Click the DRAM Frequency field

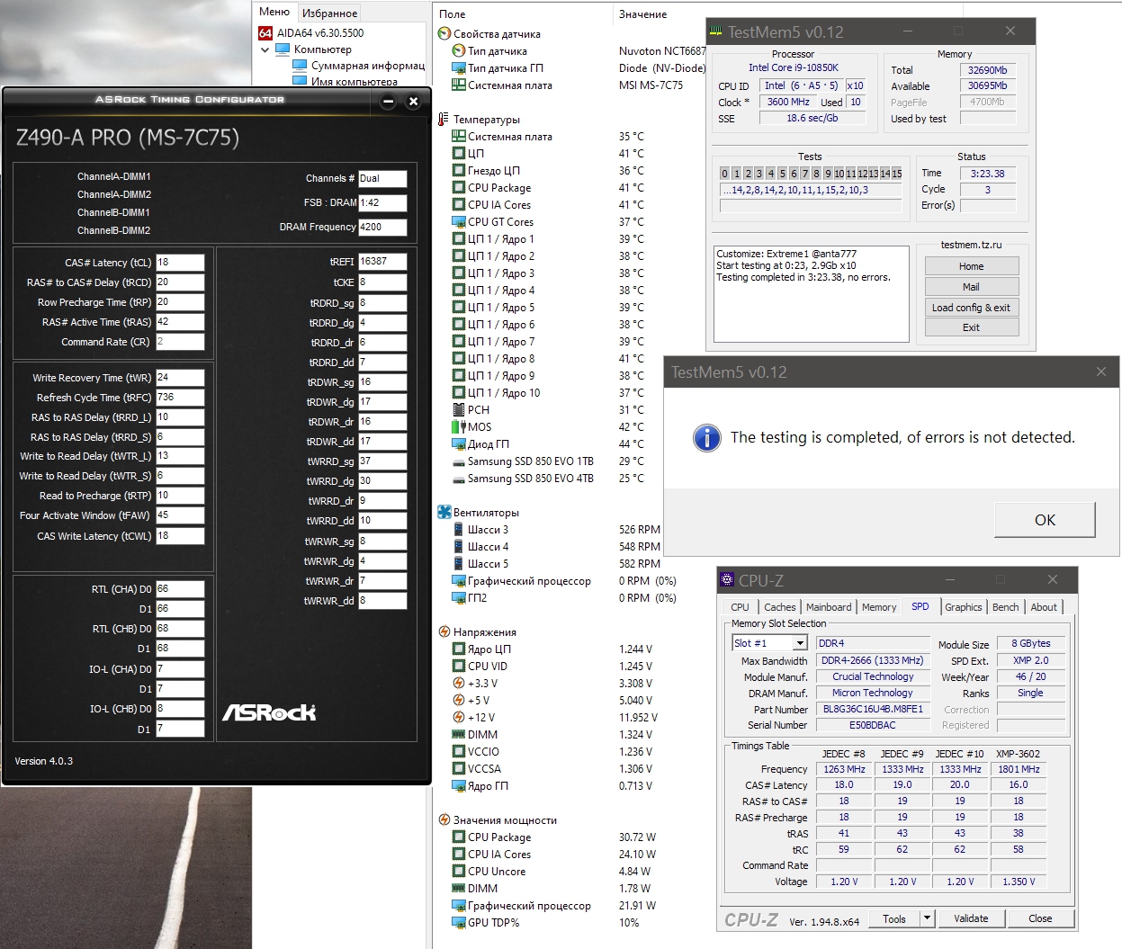pos(382,228)
